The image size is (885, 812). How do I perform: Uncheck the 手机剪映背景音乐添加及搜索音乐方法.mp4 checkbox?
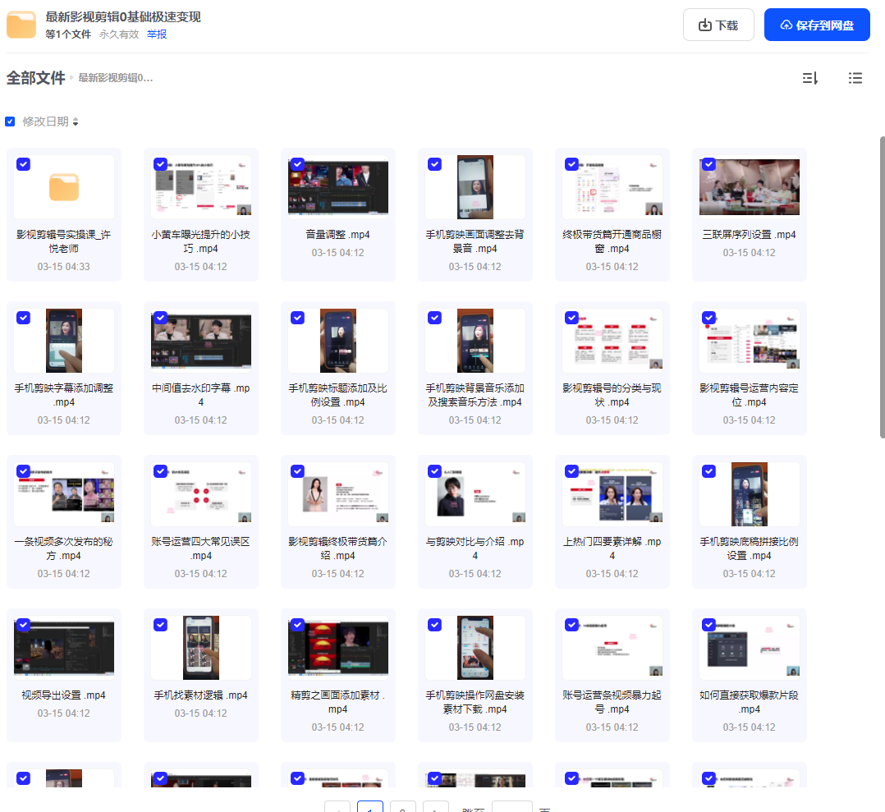pos(434,318)
